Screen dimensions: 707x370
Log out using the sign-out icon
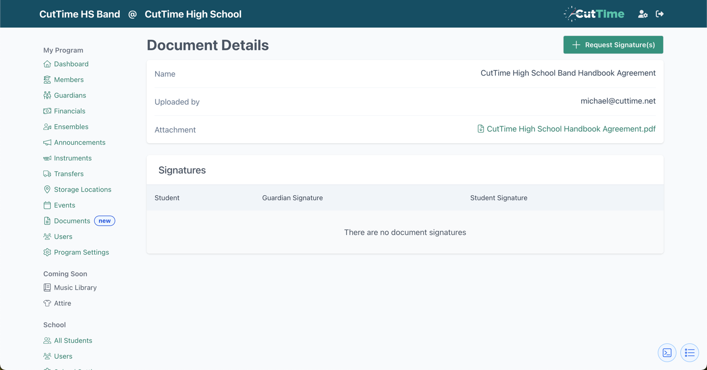(x=660, y=14)
